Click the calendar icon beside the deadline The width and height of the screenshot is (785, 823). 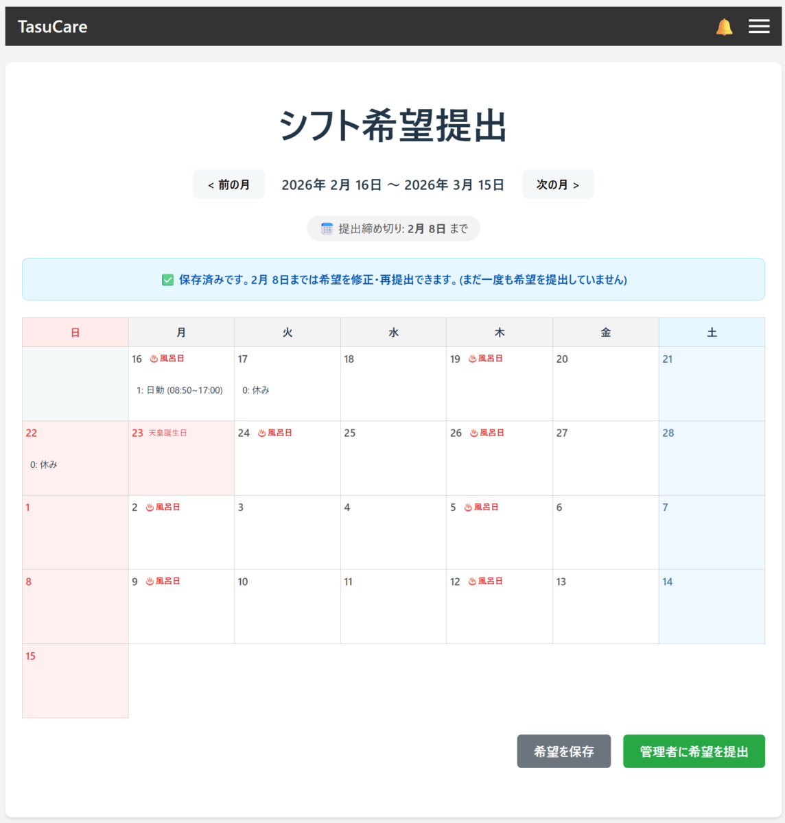click(327, 228)
